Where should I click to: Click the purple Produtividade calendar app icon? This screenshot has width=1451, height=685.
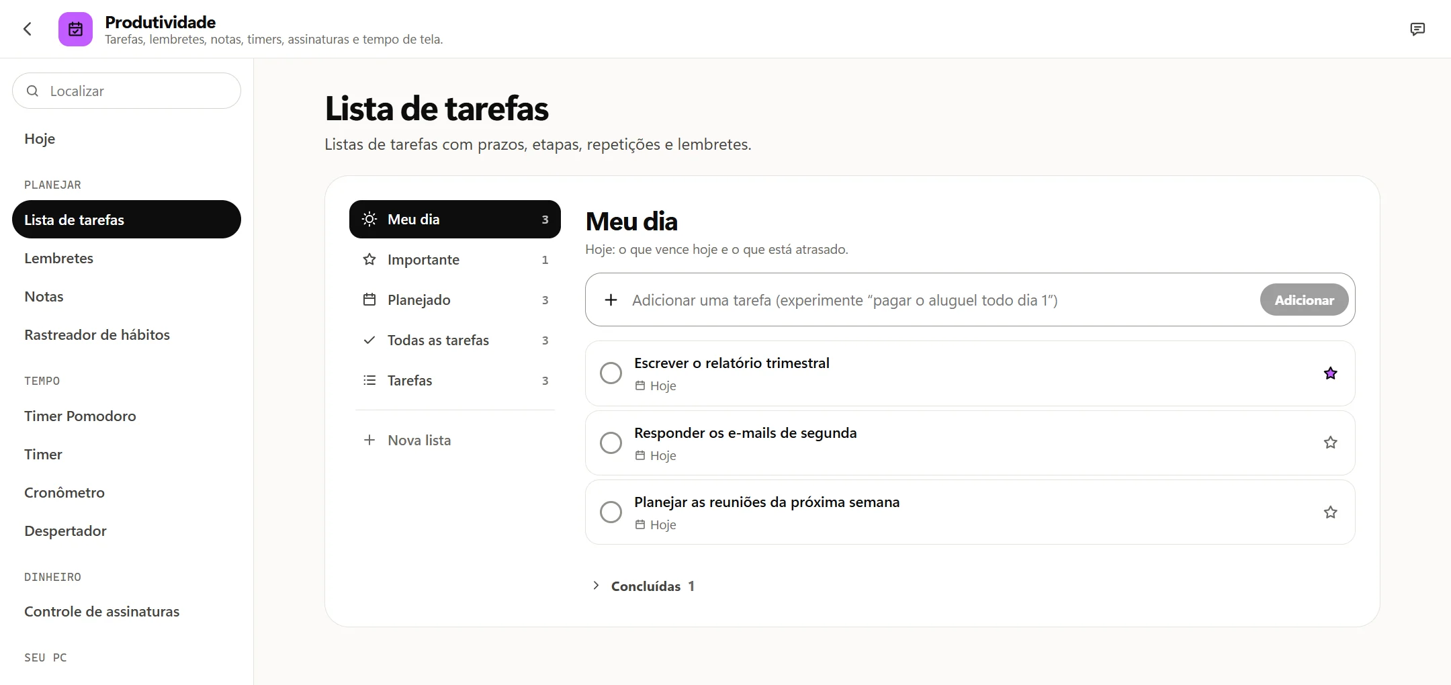[75, 29]
